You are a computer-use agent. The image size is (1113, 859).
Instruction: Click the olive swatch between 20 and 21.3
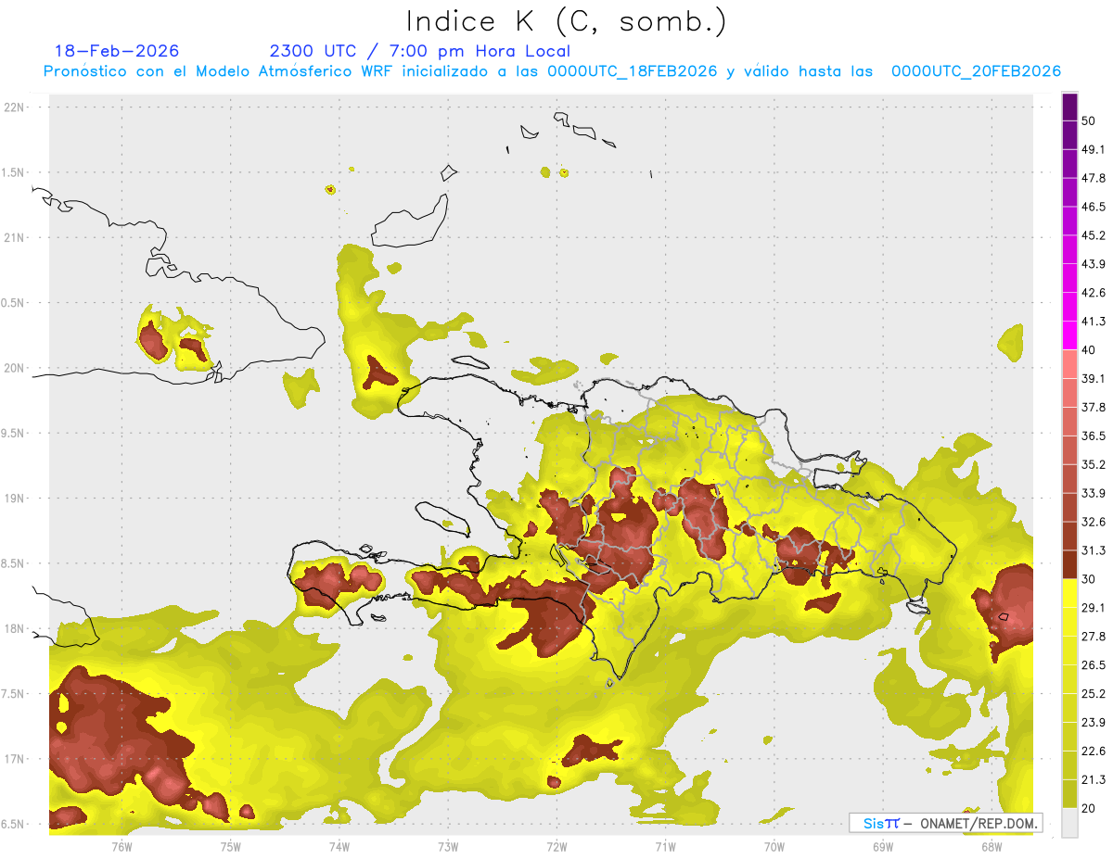pos(1069,794)
